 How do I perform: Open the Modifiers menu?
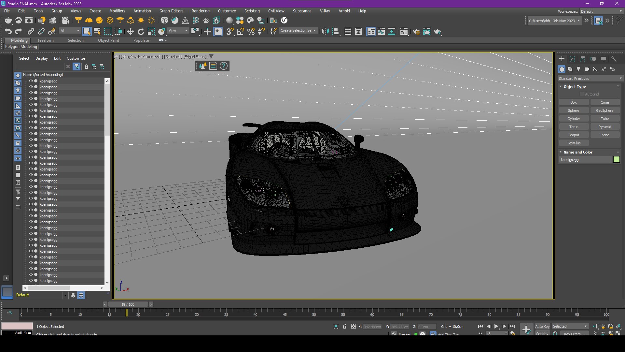coord(117,11)
